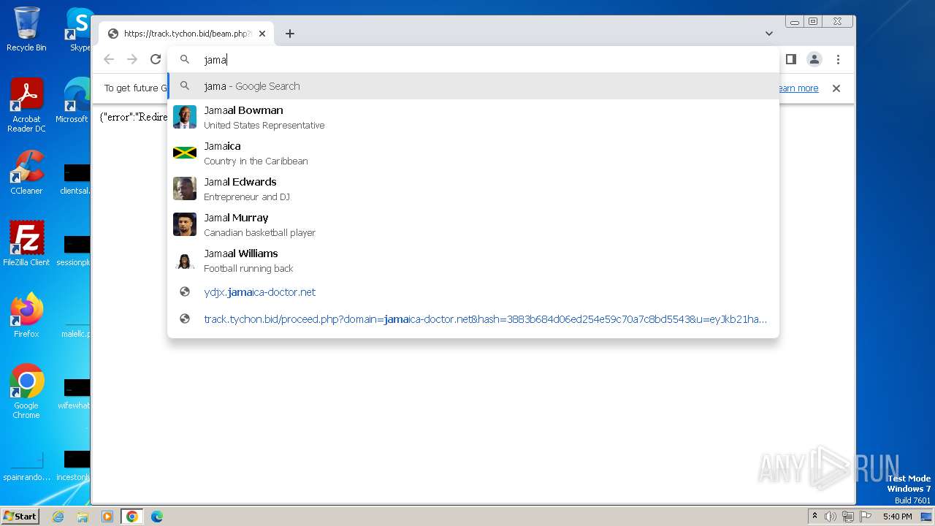Open Firefox desktop shortcut
The width and height of the screenshot is (935, 526).
click(26, 316)
